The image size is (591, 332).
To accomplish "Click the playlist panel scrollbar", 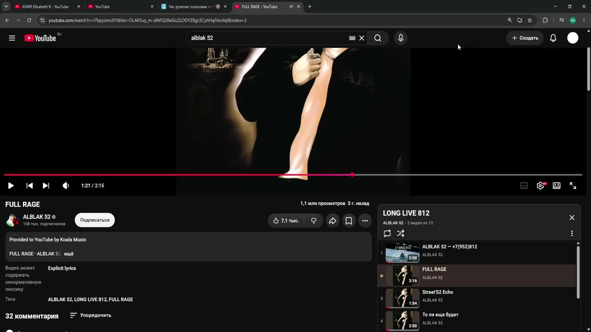I will [578, 272].
